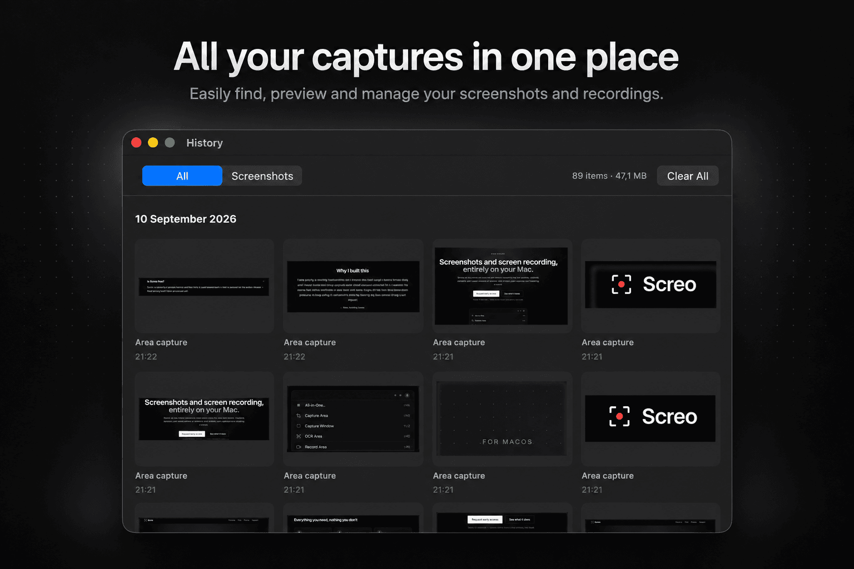Open the 'Everything you need, nothing you don't' thumbnail
The height and width of the screenshot is (569, 854).
coord(353,518)
